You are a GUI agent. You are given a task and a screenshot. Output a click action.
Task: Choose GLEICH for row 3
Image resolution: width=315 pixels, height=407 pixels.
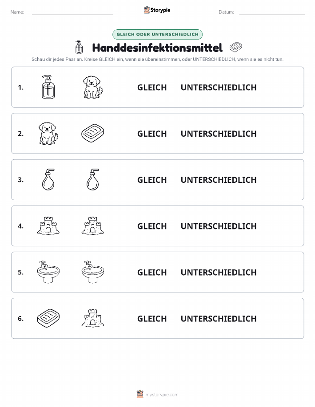(x=152, y=180)
